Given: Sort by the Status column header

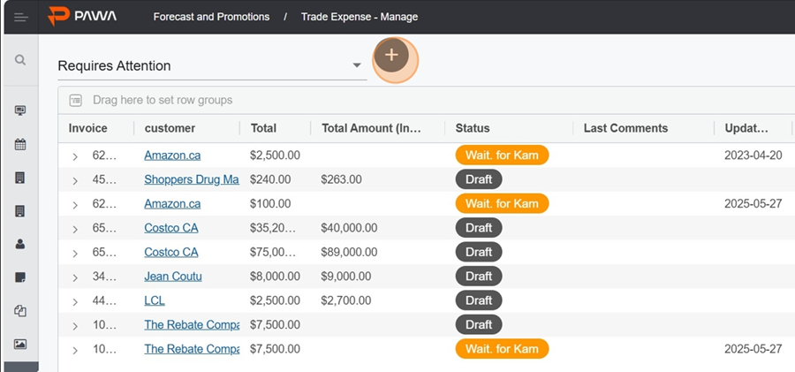Looking at the screenshot, I should 473,128.
